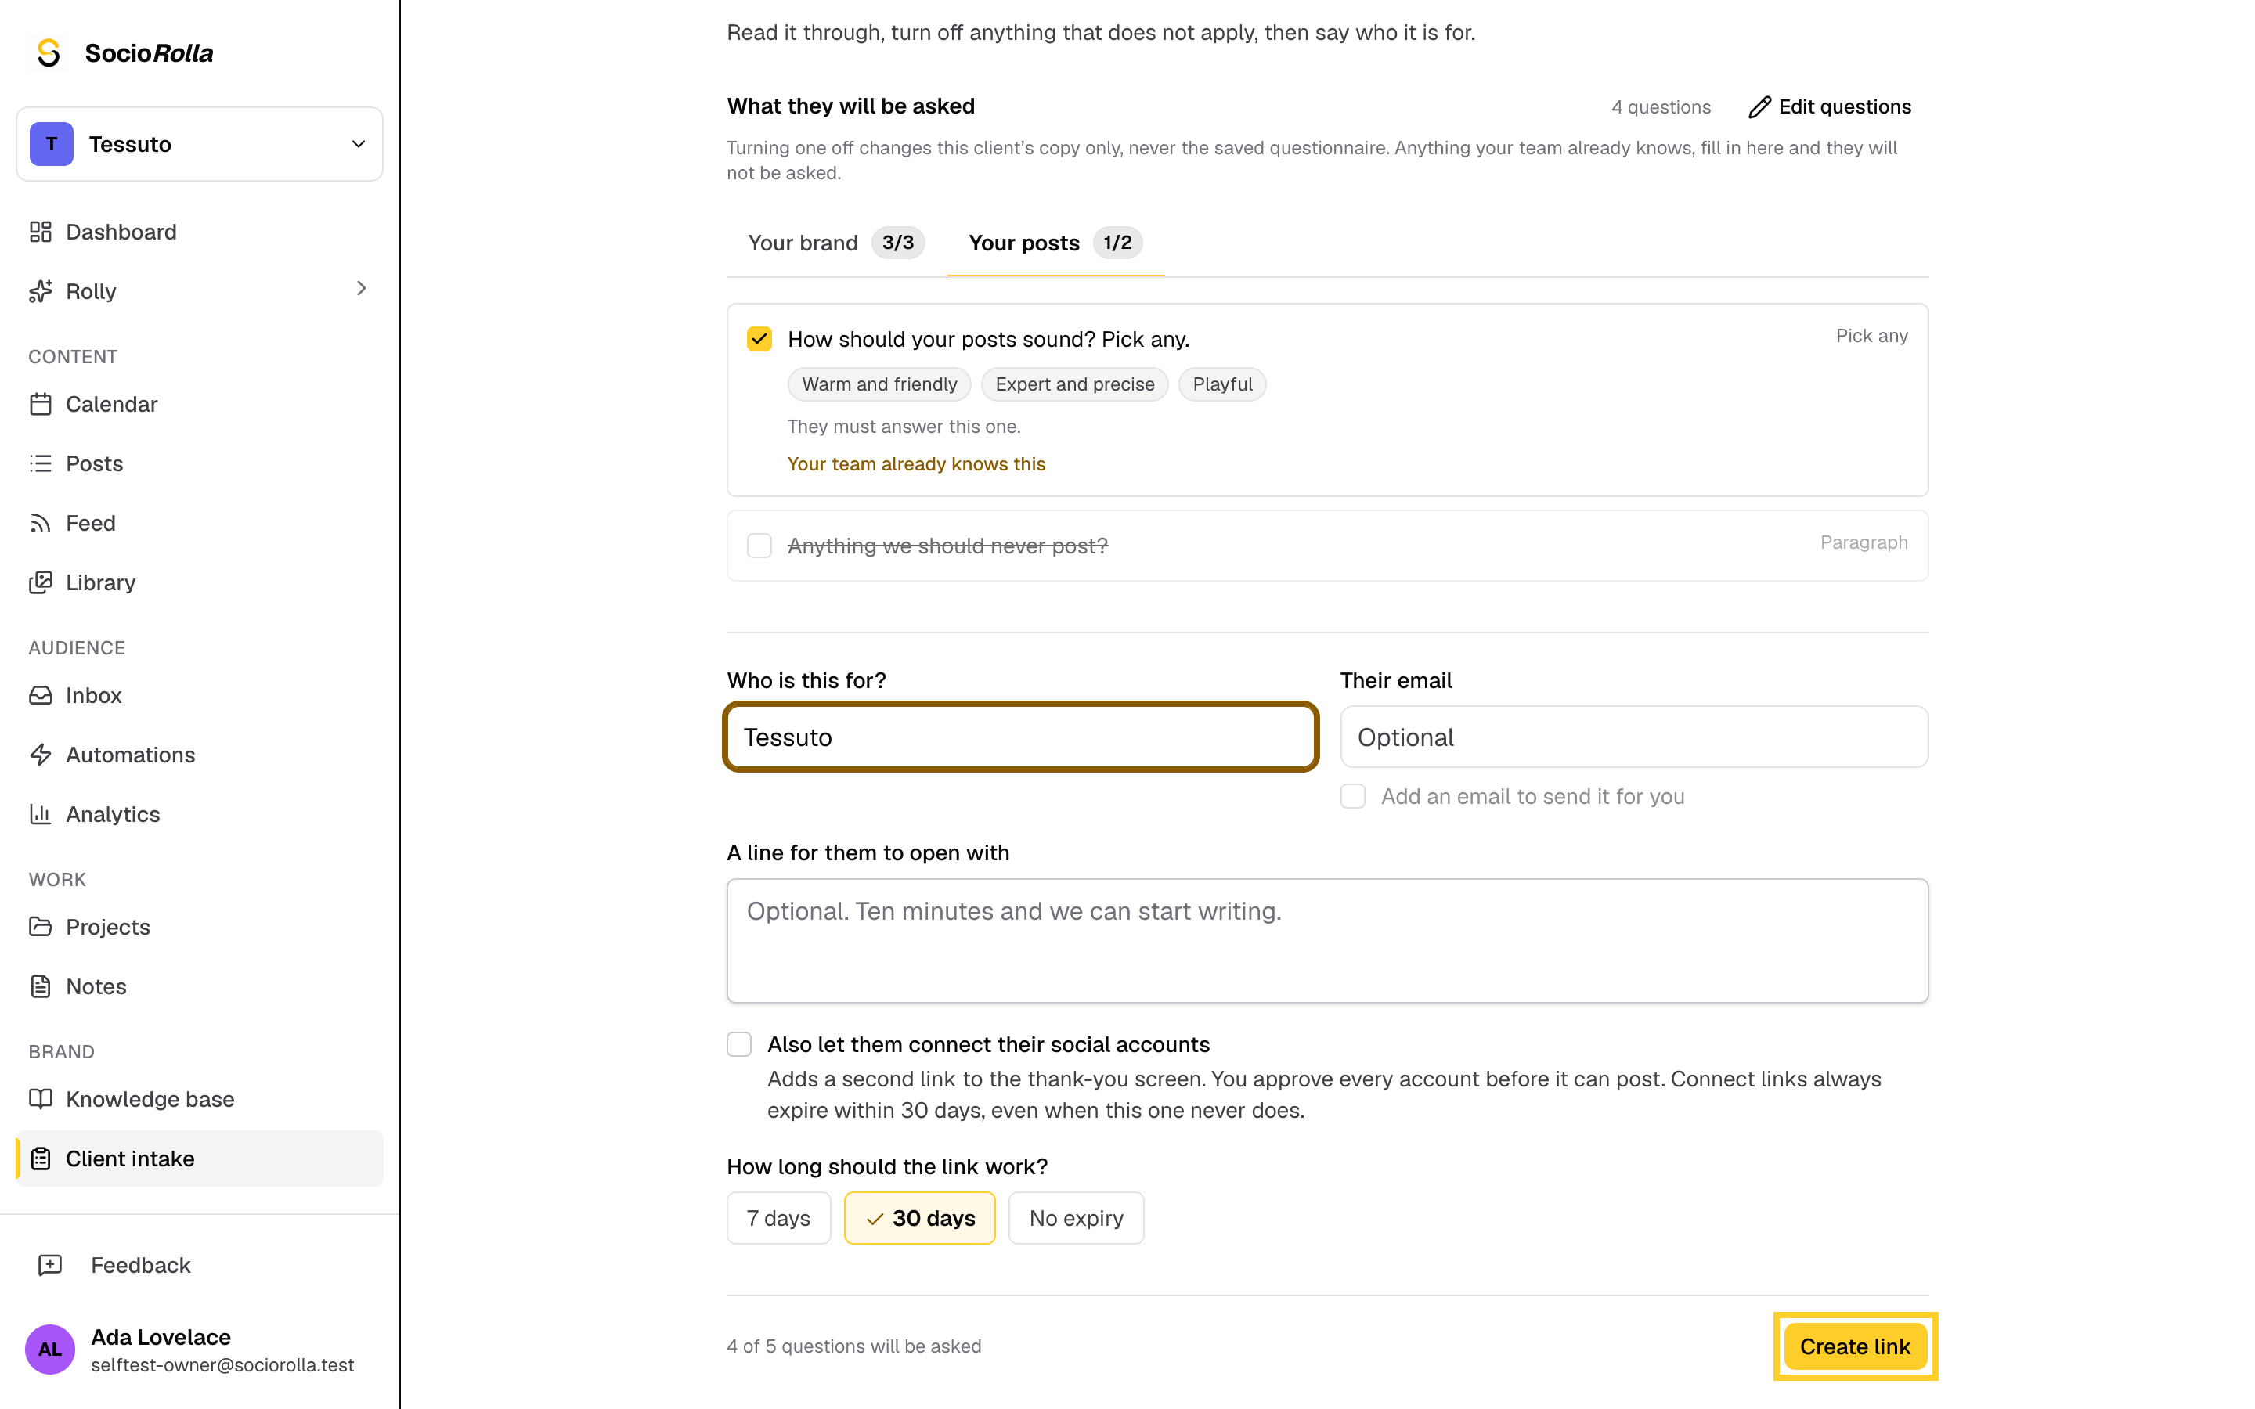This screenshot has height=1409, width=2255.
Task: Click the 'Playful' chip
Action: click(1221, 384)
